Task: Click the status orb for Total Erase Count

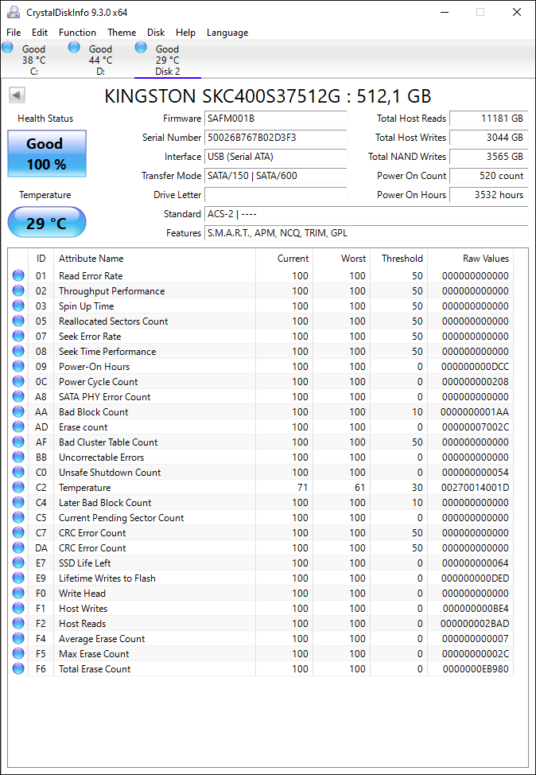Action: [x=18, y=668]
